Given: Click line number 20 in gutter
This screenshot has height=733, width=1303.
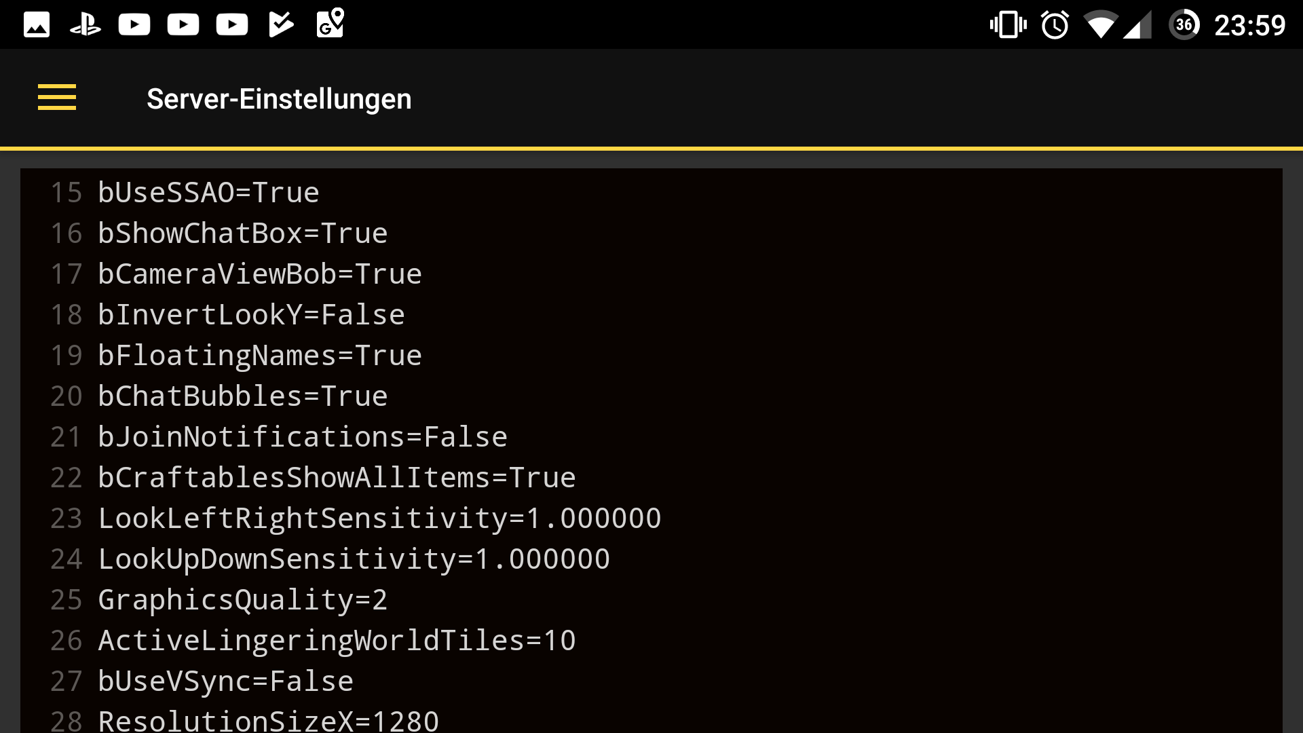Looking at the screenshot, I should tap(66, 396).
